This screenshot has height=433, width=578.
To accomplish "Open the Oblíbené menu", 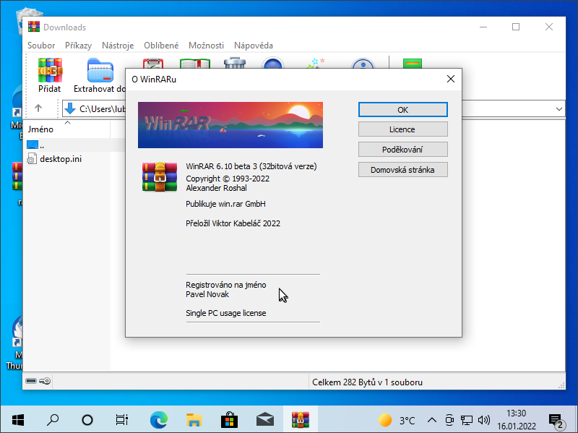I will [x=161, y=46].
